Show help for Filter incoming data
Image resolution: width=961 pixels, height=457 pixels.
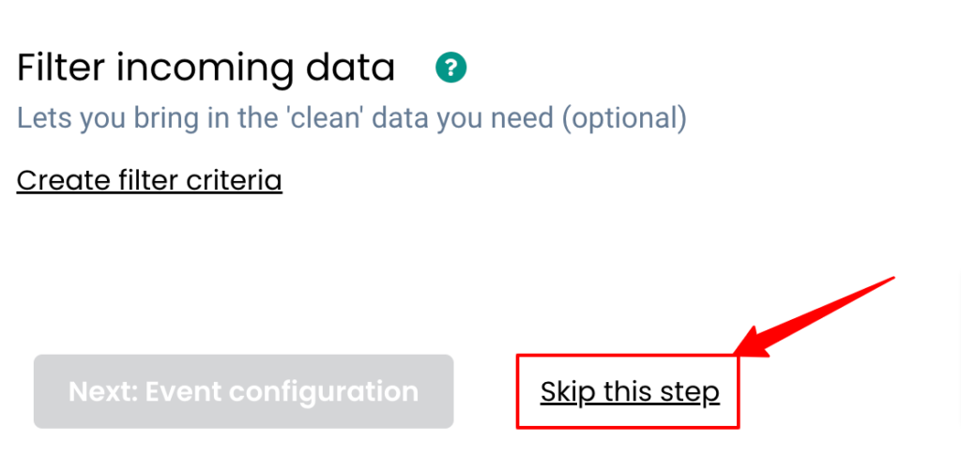(451, 68)
